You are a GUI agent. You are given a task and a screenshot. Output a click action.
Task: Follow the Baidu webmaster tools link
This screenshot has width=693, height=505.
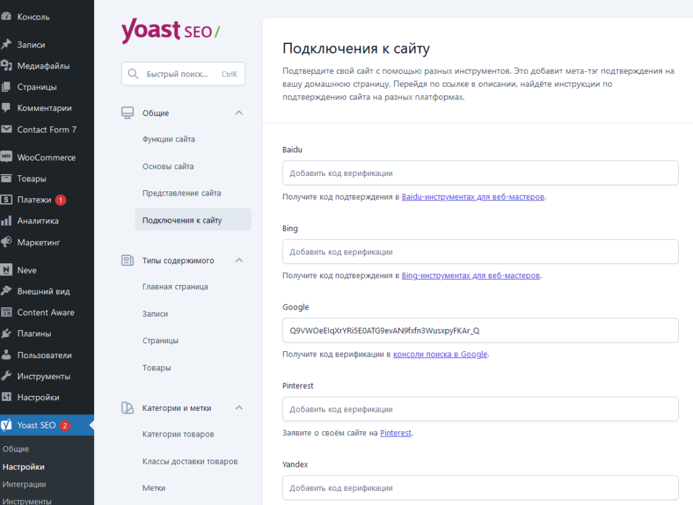[473, 197]
